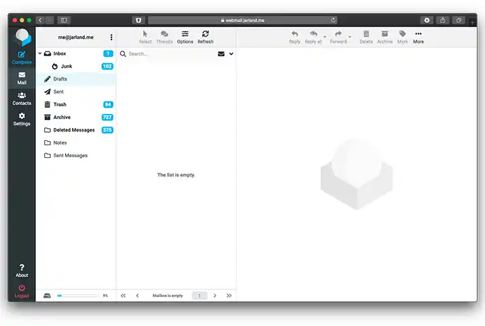Image resolution: width=485 pixels, height=326 pixels.
Task: Open the Deleted Messages folder
Action: (73, 130)
